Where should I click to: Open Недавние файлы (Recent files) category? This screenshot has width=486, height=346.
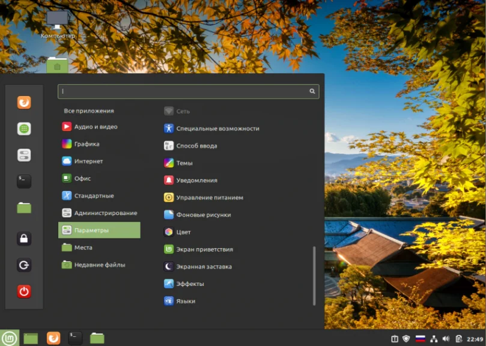click(x=99, y=265)
